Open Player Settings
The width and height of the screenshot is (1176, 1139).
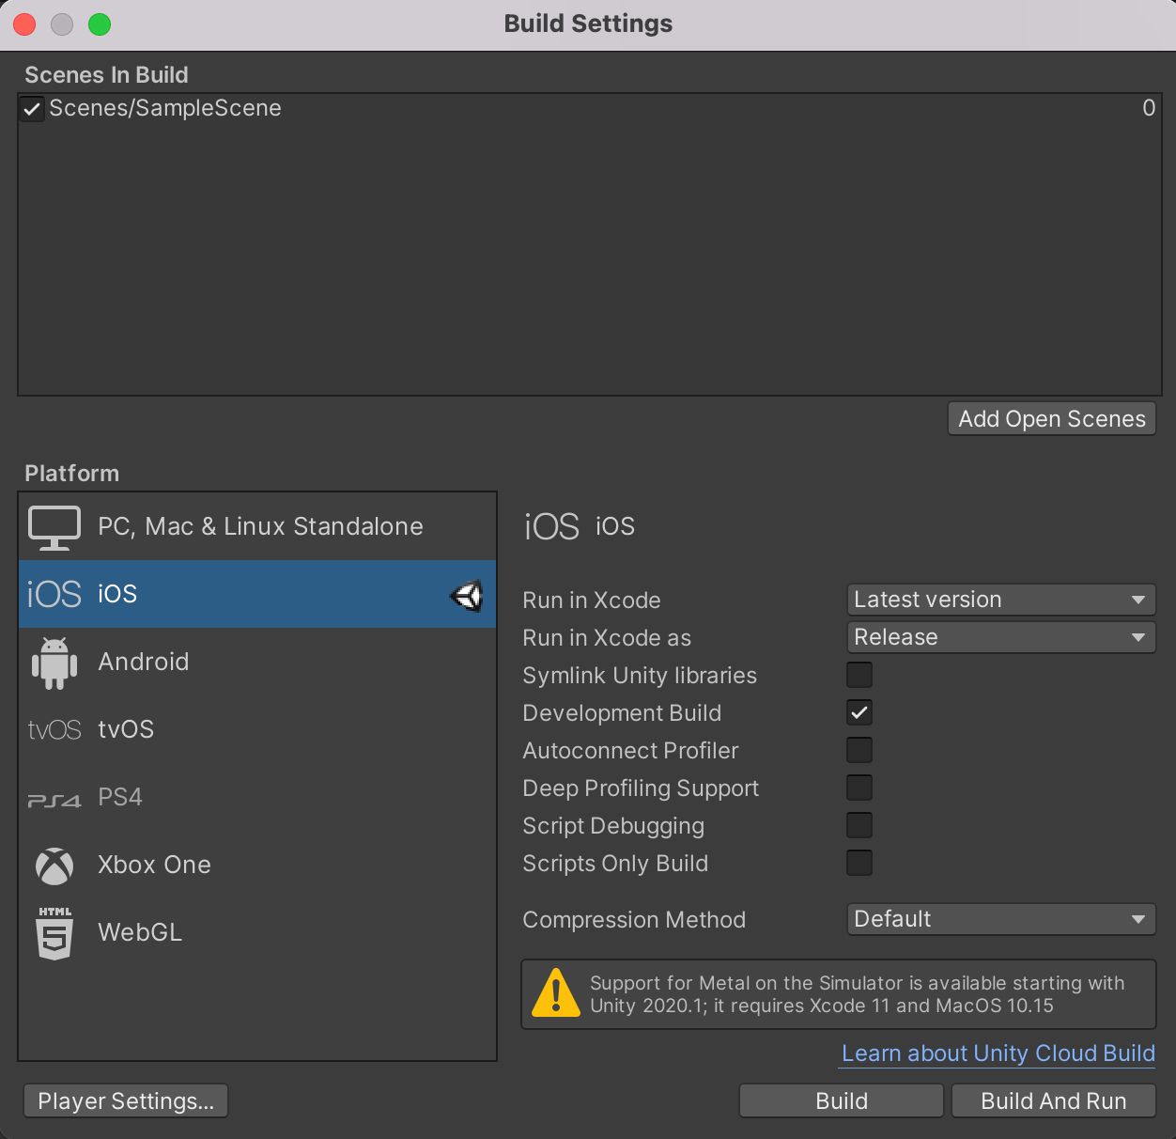click(x=126, y=1101)
